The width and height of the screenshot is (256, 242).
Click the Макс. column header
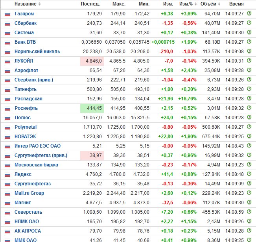(119, 4)
